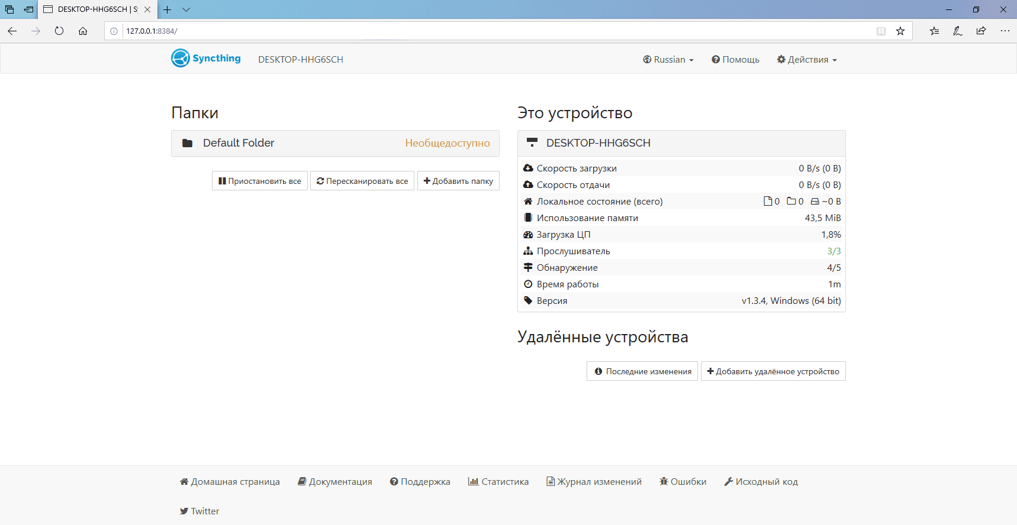Viewport: 1017px width, 525px height.
Task: Click the Обнаружение signpost icon
Action: (528, 268)
